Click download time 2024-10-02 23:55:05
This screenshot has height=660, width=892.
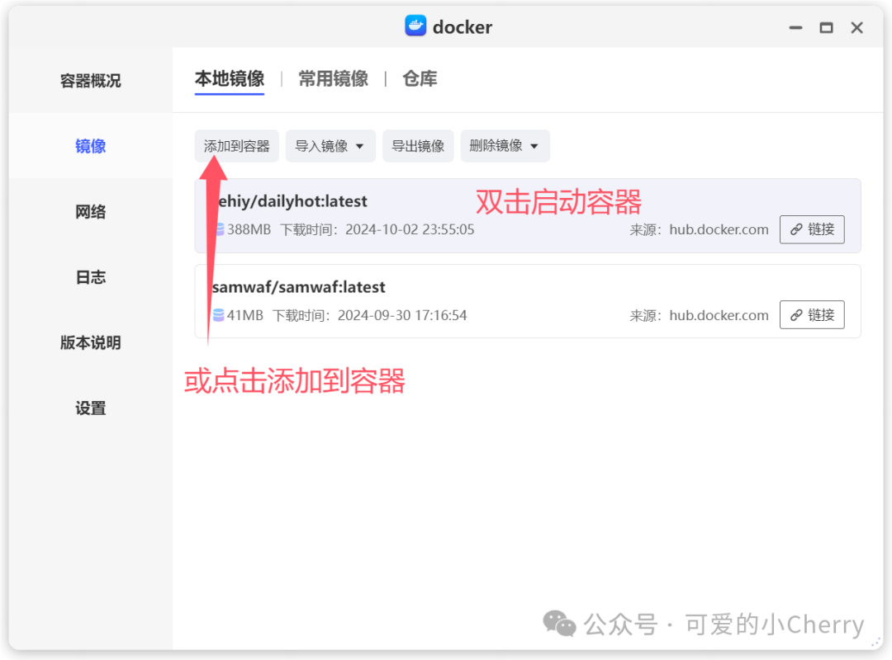(410, 229)
